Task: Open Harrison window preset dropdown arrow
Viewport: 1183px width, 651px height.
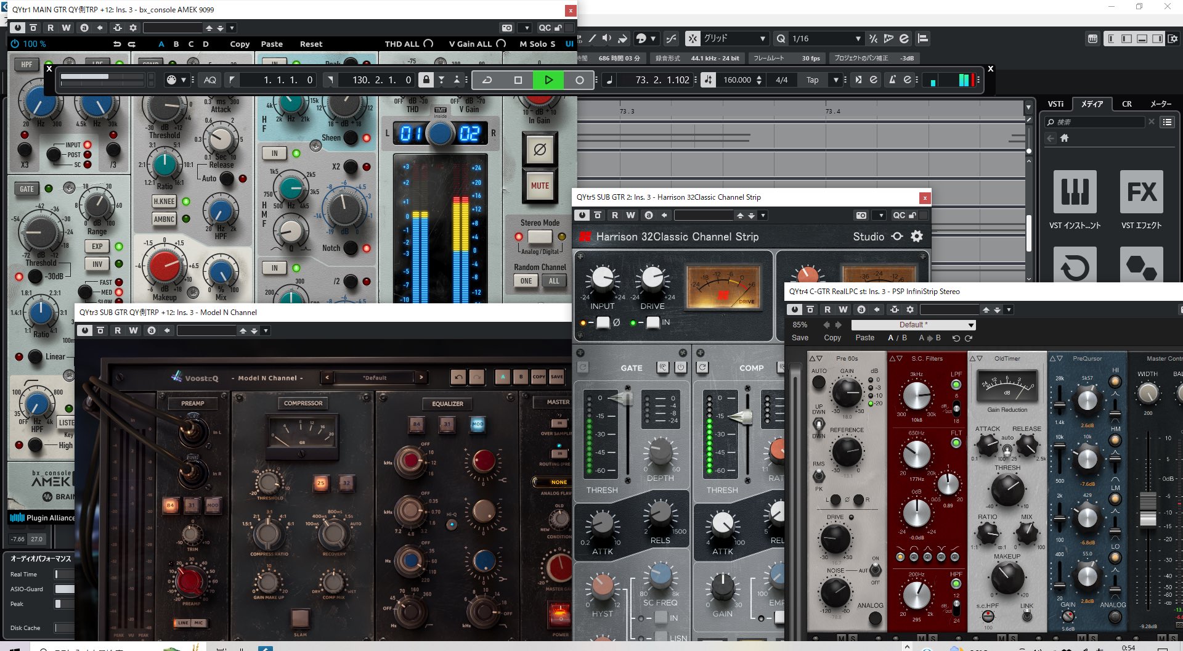Action: (x=763, y=215)
